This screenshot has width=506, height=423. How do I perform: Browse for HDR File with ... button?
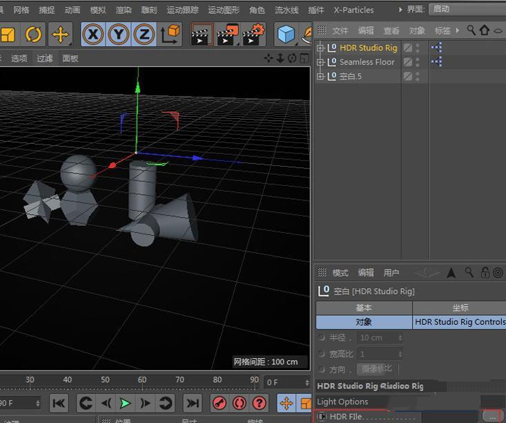pyautogui.click(x=492, y=417)
